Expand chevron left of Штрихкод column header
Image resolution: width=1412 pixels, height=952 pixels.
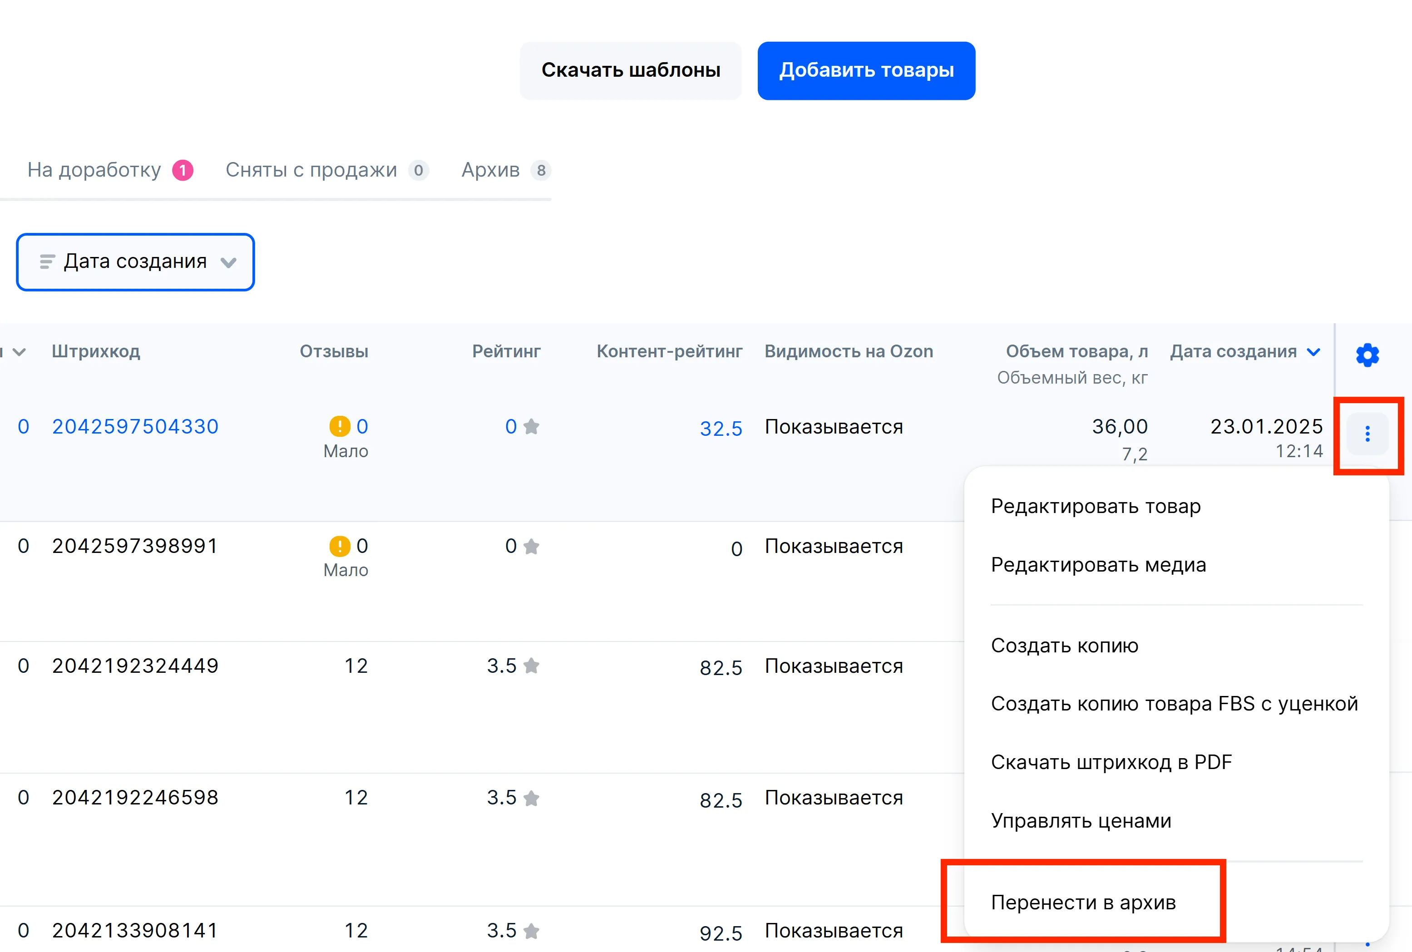[19, 352]
